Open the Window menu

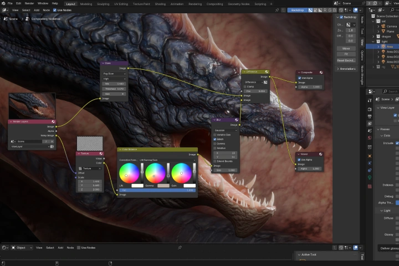(43, 3)
